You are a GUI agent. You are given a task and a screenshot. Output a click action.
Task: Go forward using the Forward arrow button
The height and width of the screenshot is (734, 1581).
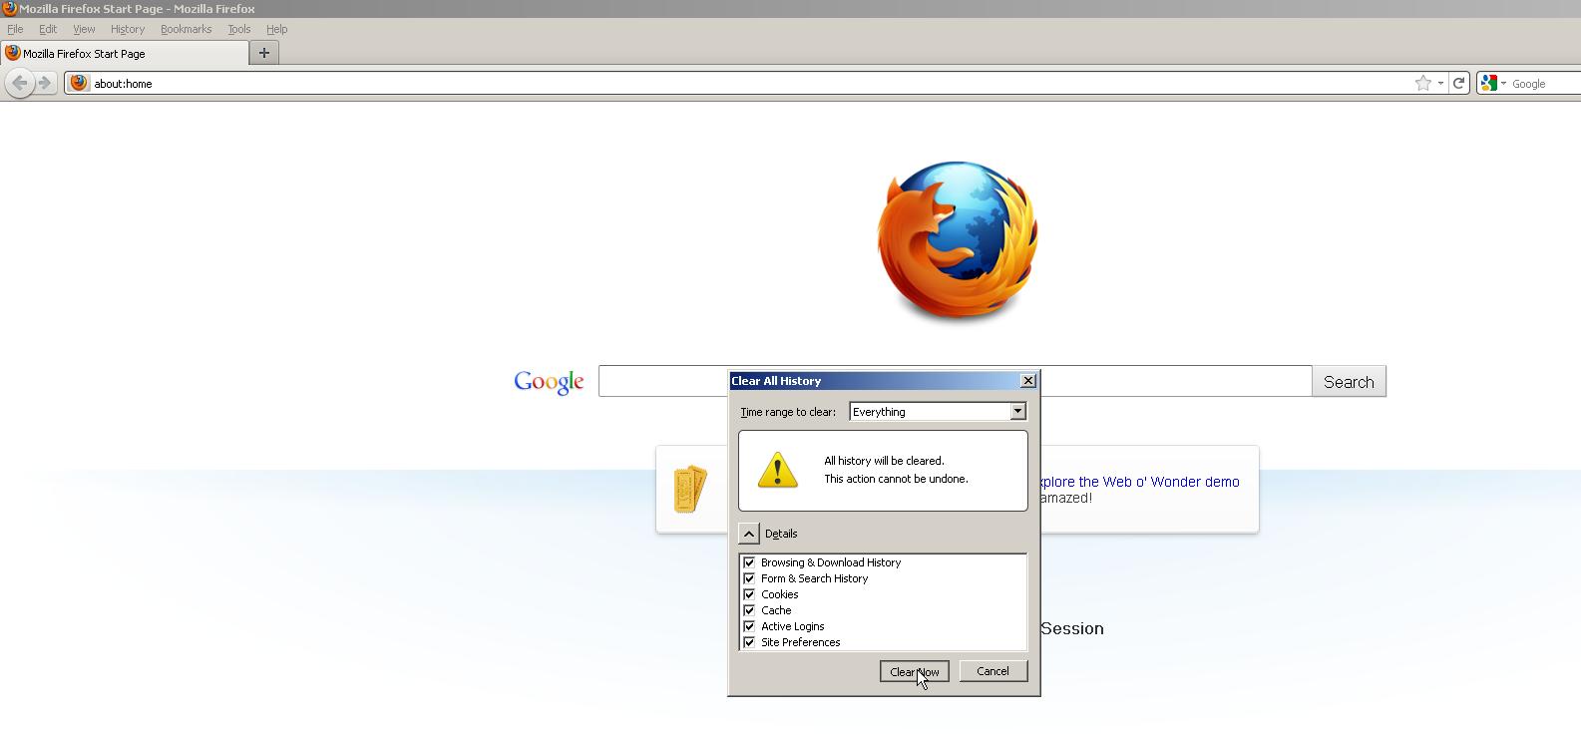(x=44, y=83)
